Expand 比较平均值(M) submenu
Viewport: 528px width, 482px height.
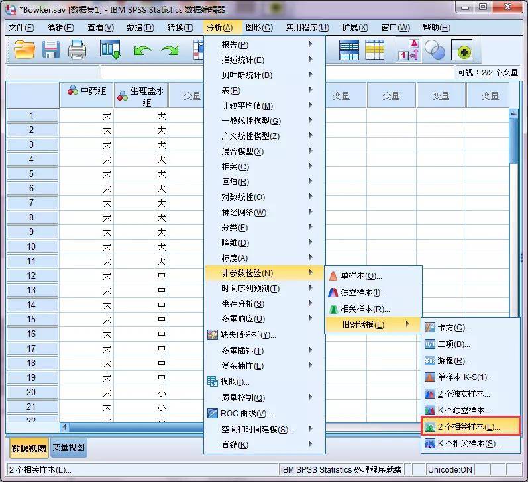point(265,106)
